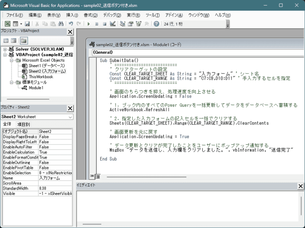Open the 挿入(I) menu

(x=72, y=15)
